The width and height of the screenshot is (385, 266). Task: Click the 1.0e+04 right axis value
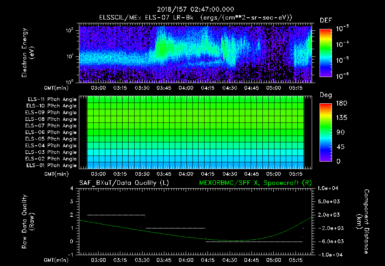pos(328,188)
